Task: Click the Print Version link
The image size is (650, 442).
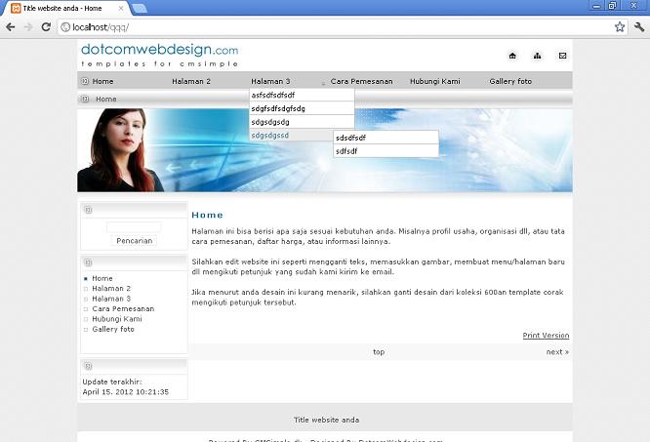Action: tap(546, 335)
